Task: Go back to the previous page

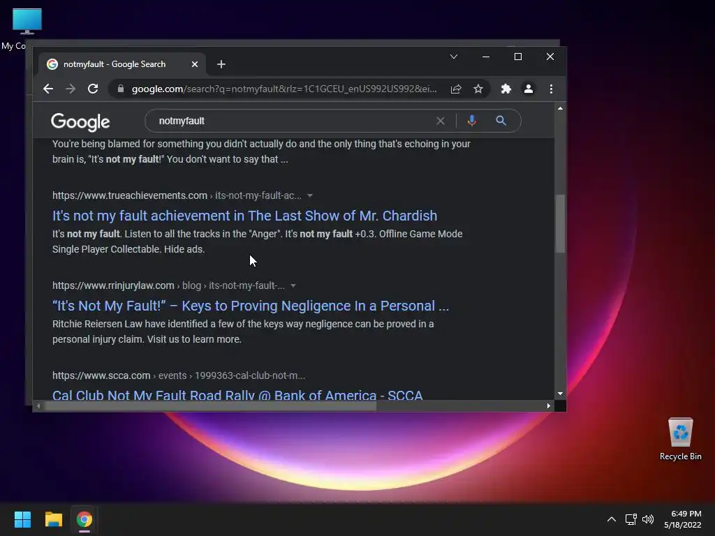Action: [x=48, y=89]
